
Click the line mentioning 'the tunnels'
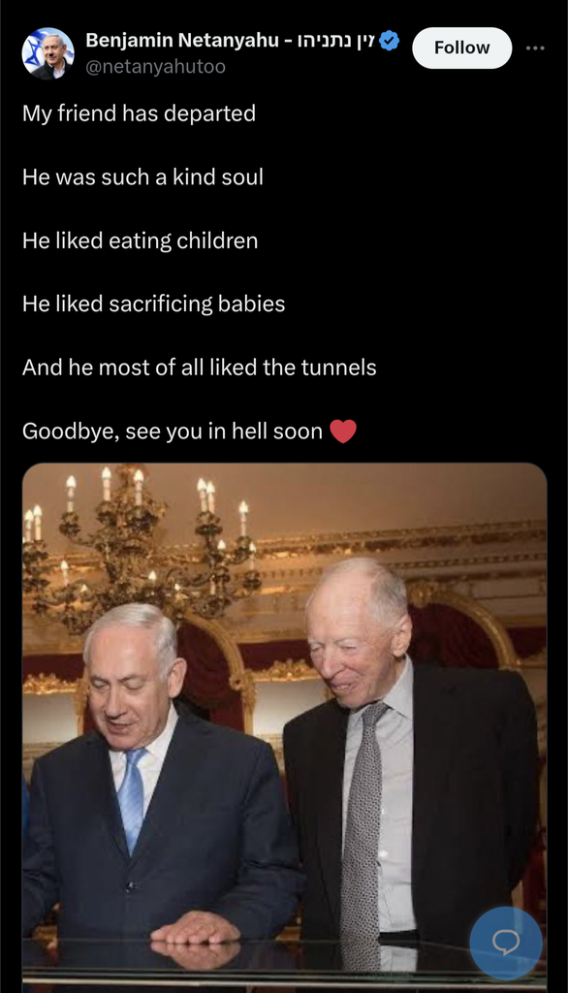click(200, 368)
